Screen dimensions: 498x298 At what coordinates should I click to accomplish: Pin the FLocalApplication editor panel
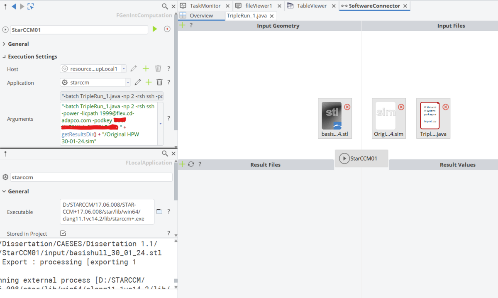point(5,154)
